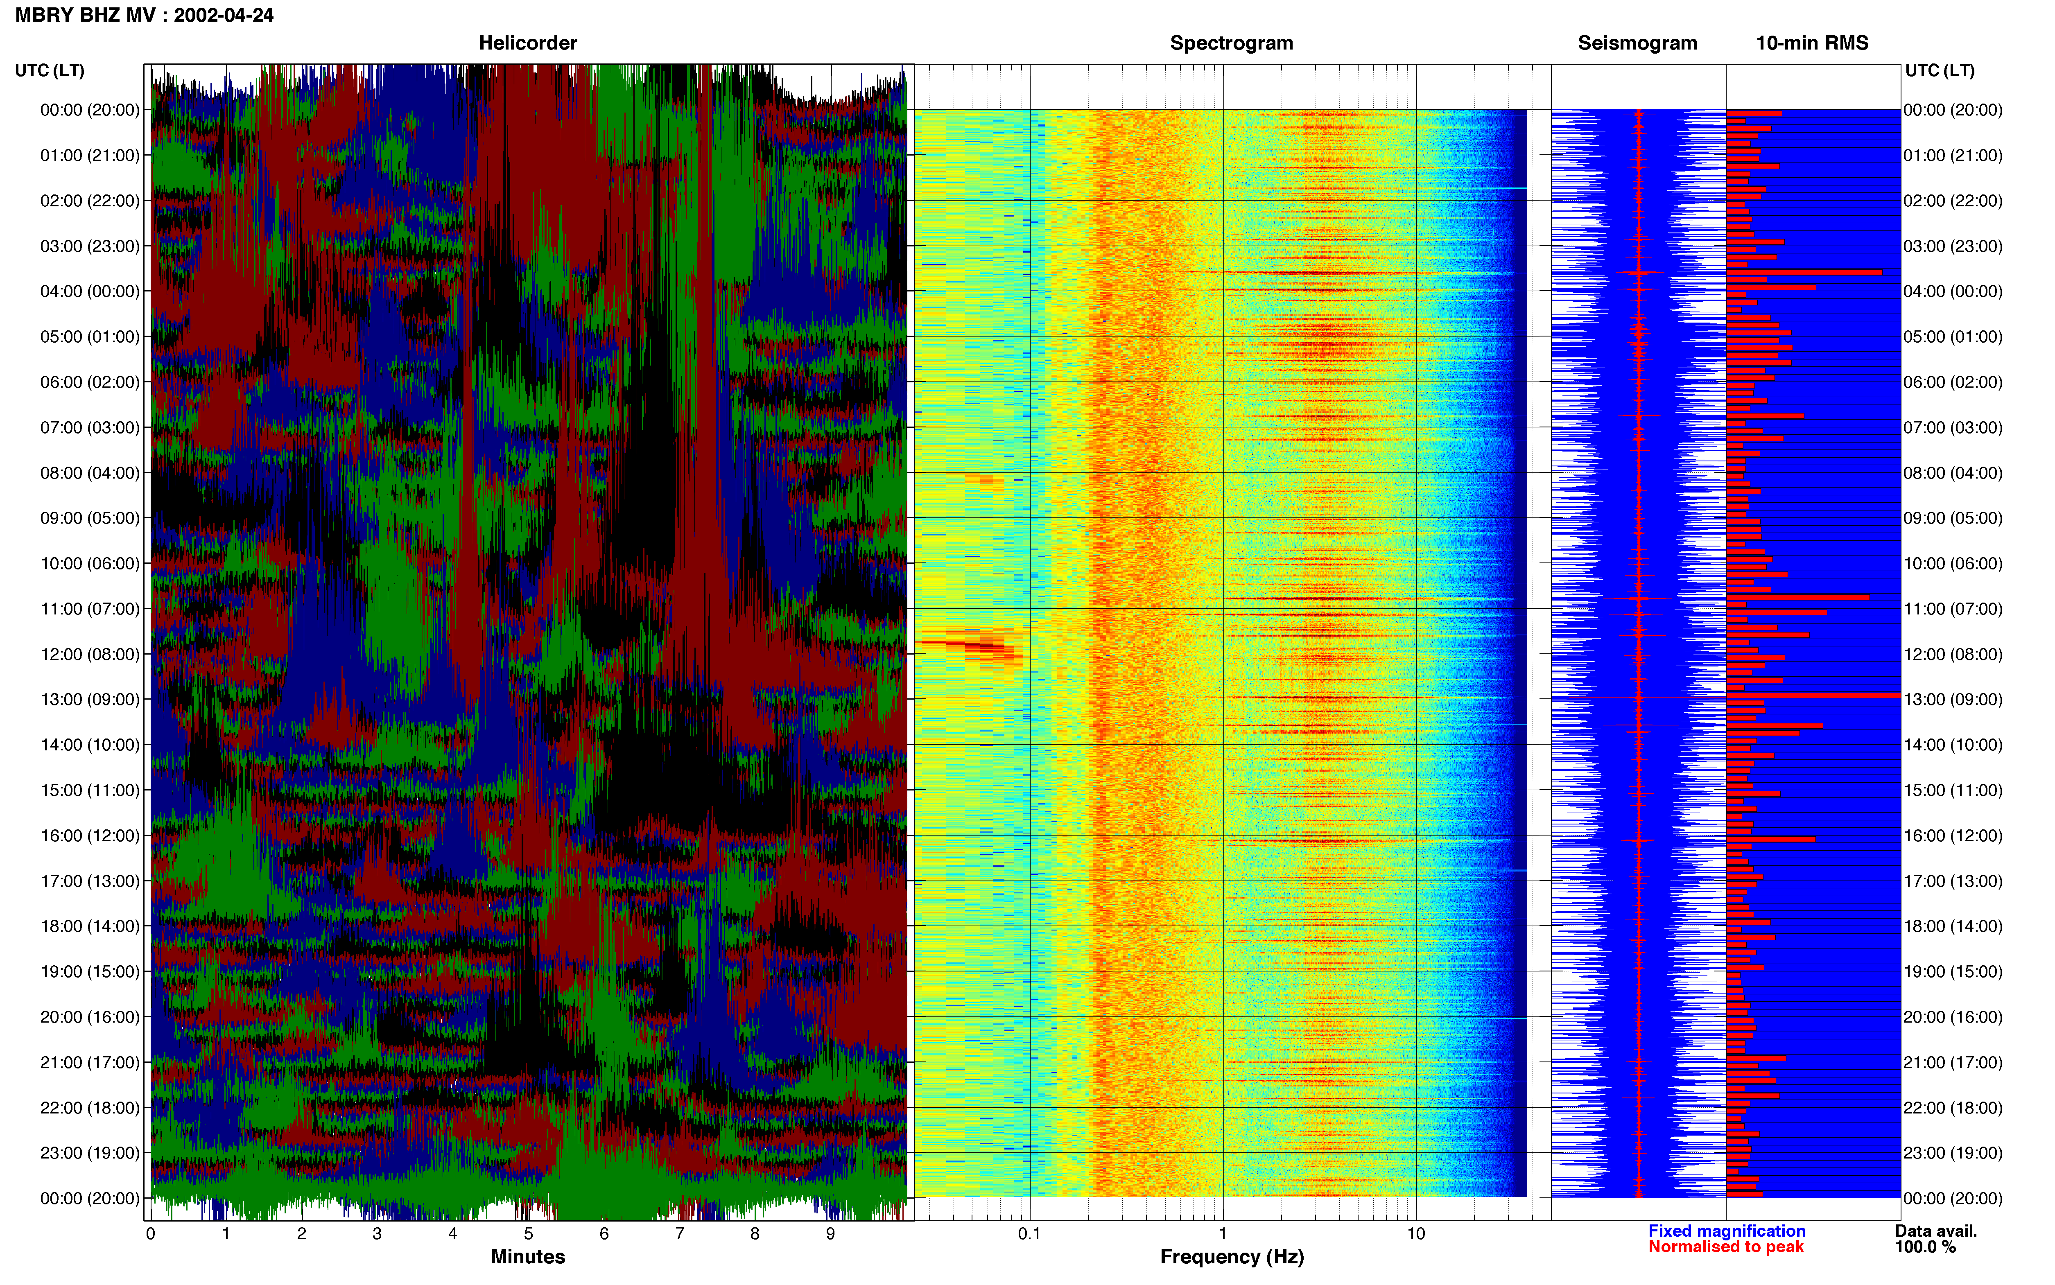
Task: Select the Seismogram panel heading
Action: pyautogui.click(x=1637, y=43)
